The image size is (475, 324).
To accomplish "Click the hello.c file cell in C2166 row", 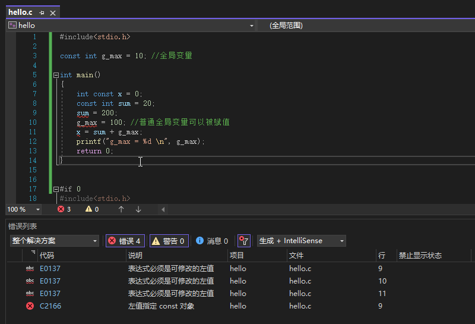I will (x=300, y=306).
